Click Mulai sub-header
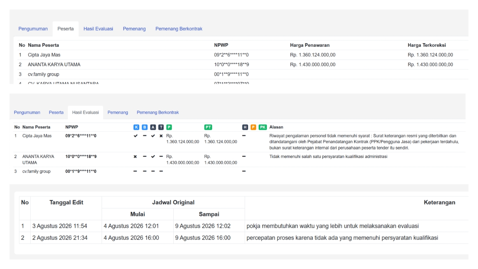 click(138, 214)
